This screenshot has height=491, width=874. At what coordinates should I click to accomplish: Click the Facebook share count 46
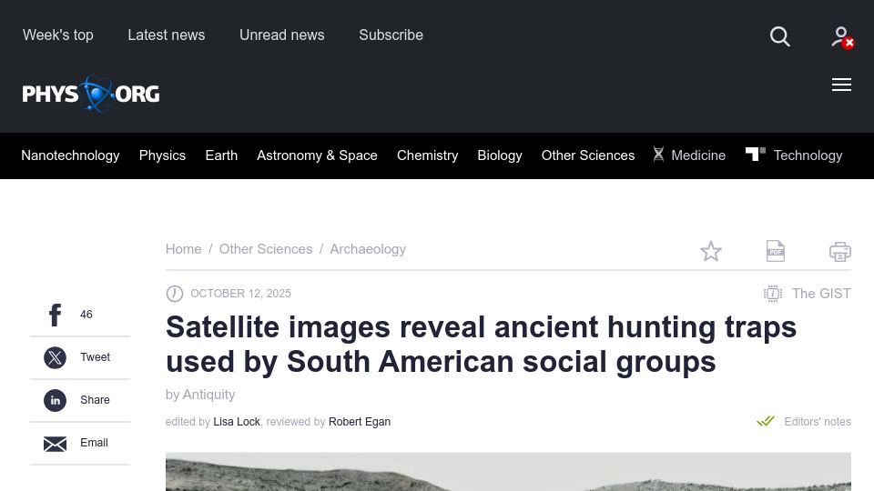pos(86,315)
